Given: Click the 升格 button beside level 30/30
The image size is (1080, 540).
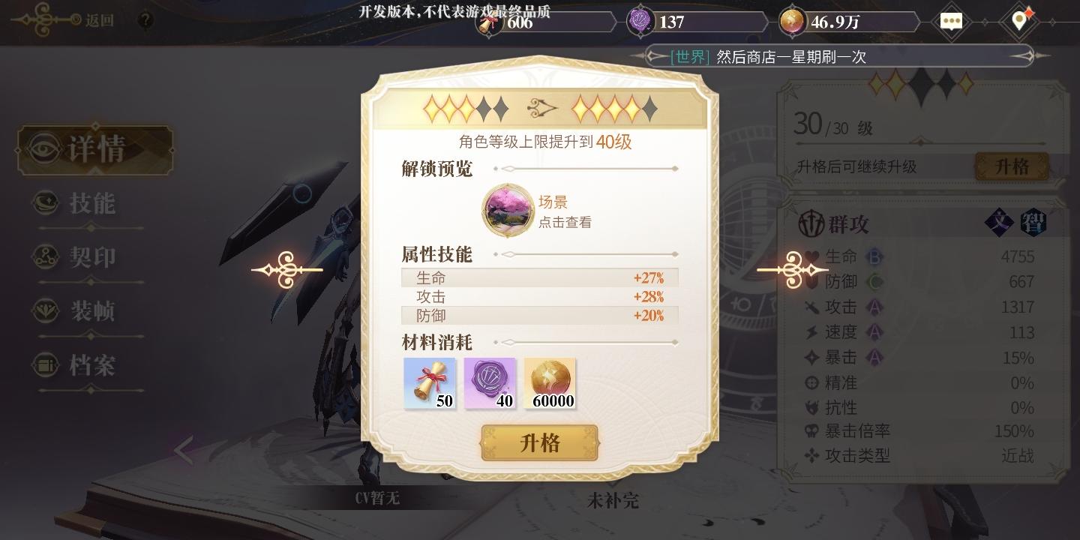Looking at the screenshot, I should coord(1012,166).
